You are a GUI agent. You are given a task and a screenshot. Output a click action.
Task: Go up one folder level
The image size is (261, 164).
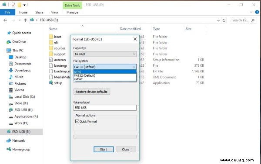(25, 20)
